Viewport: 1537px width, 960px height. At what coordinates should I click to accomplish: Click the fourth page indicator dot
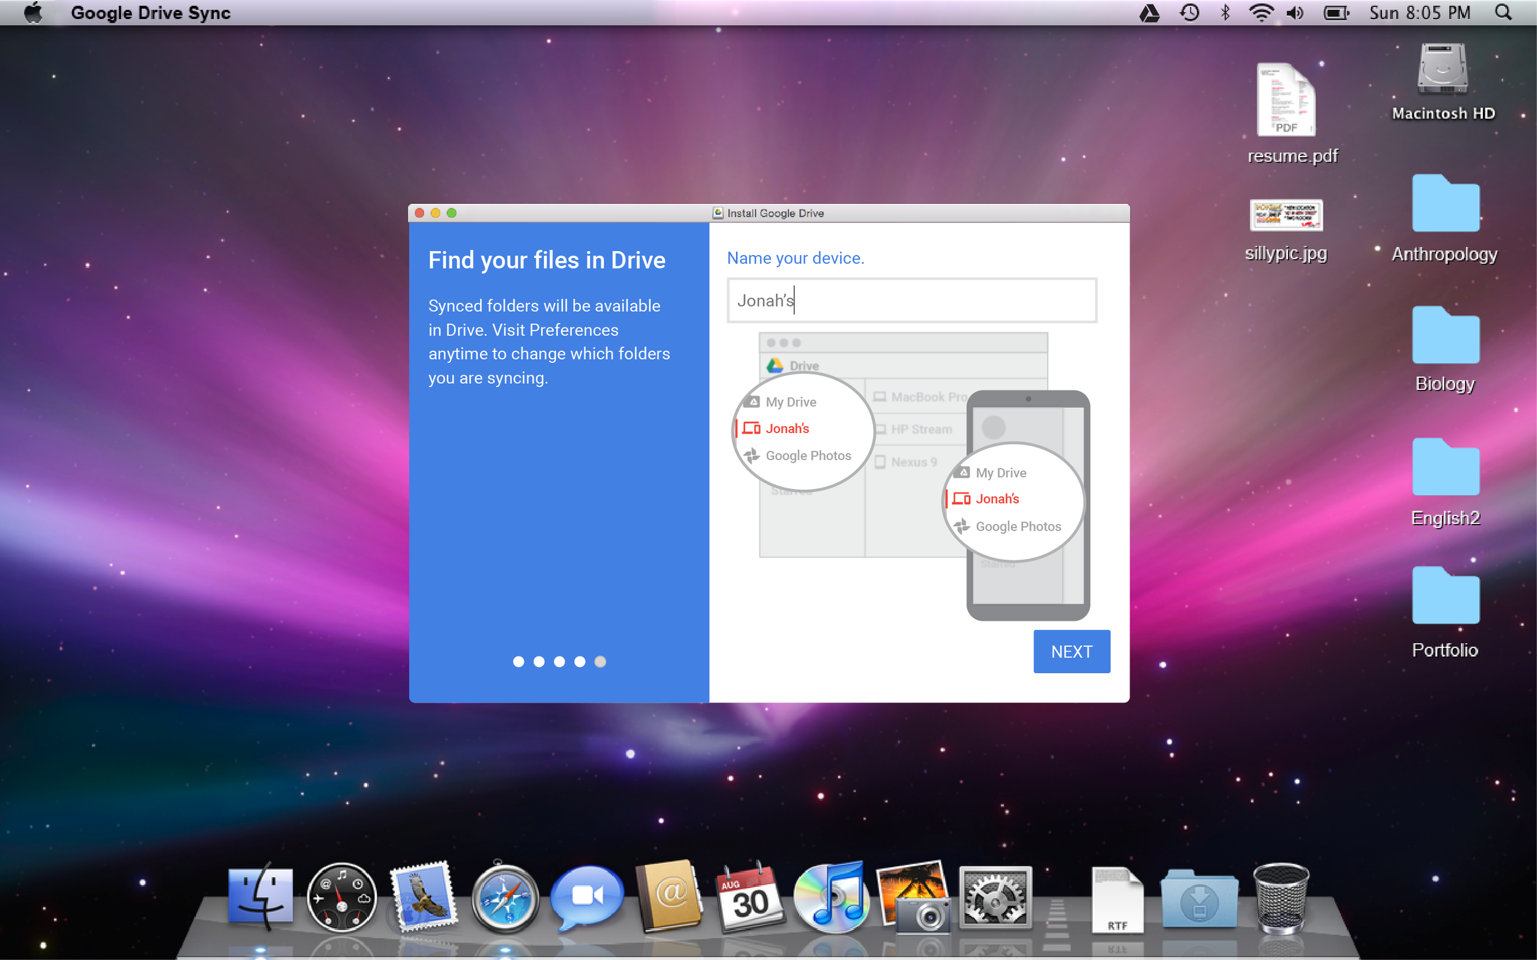click(x=580, y=661)
